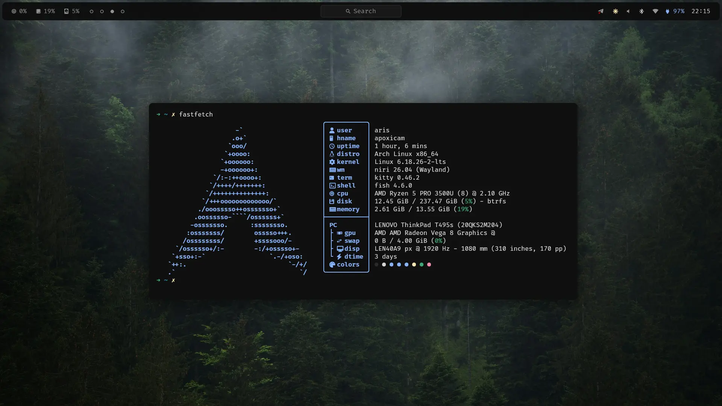This screenshot has height=406, width=722.
Task: Click the battery icon showing 97%
Action: (667, 11)
